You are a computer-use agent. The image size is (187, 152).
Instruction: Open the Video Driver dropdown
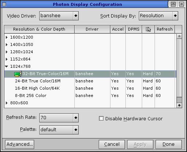[x=76, y=16]
